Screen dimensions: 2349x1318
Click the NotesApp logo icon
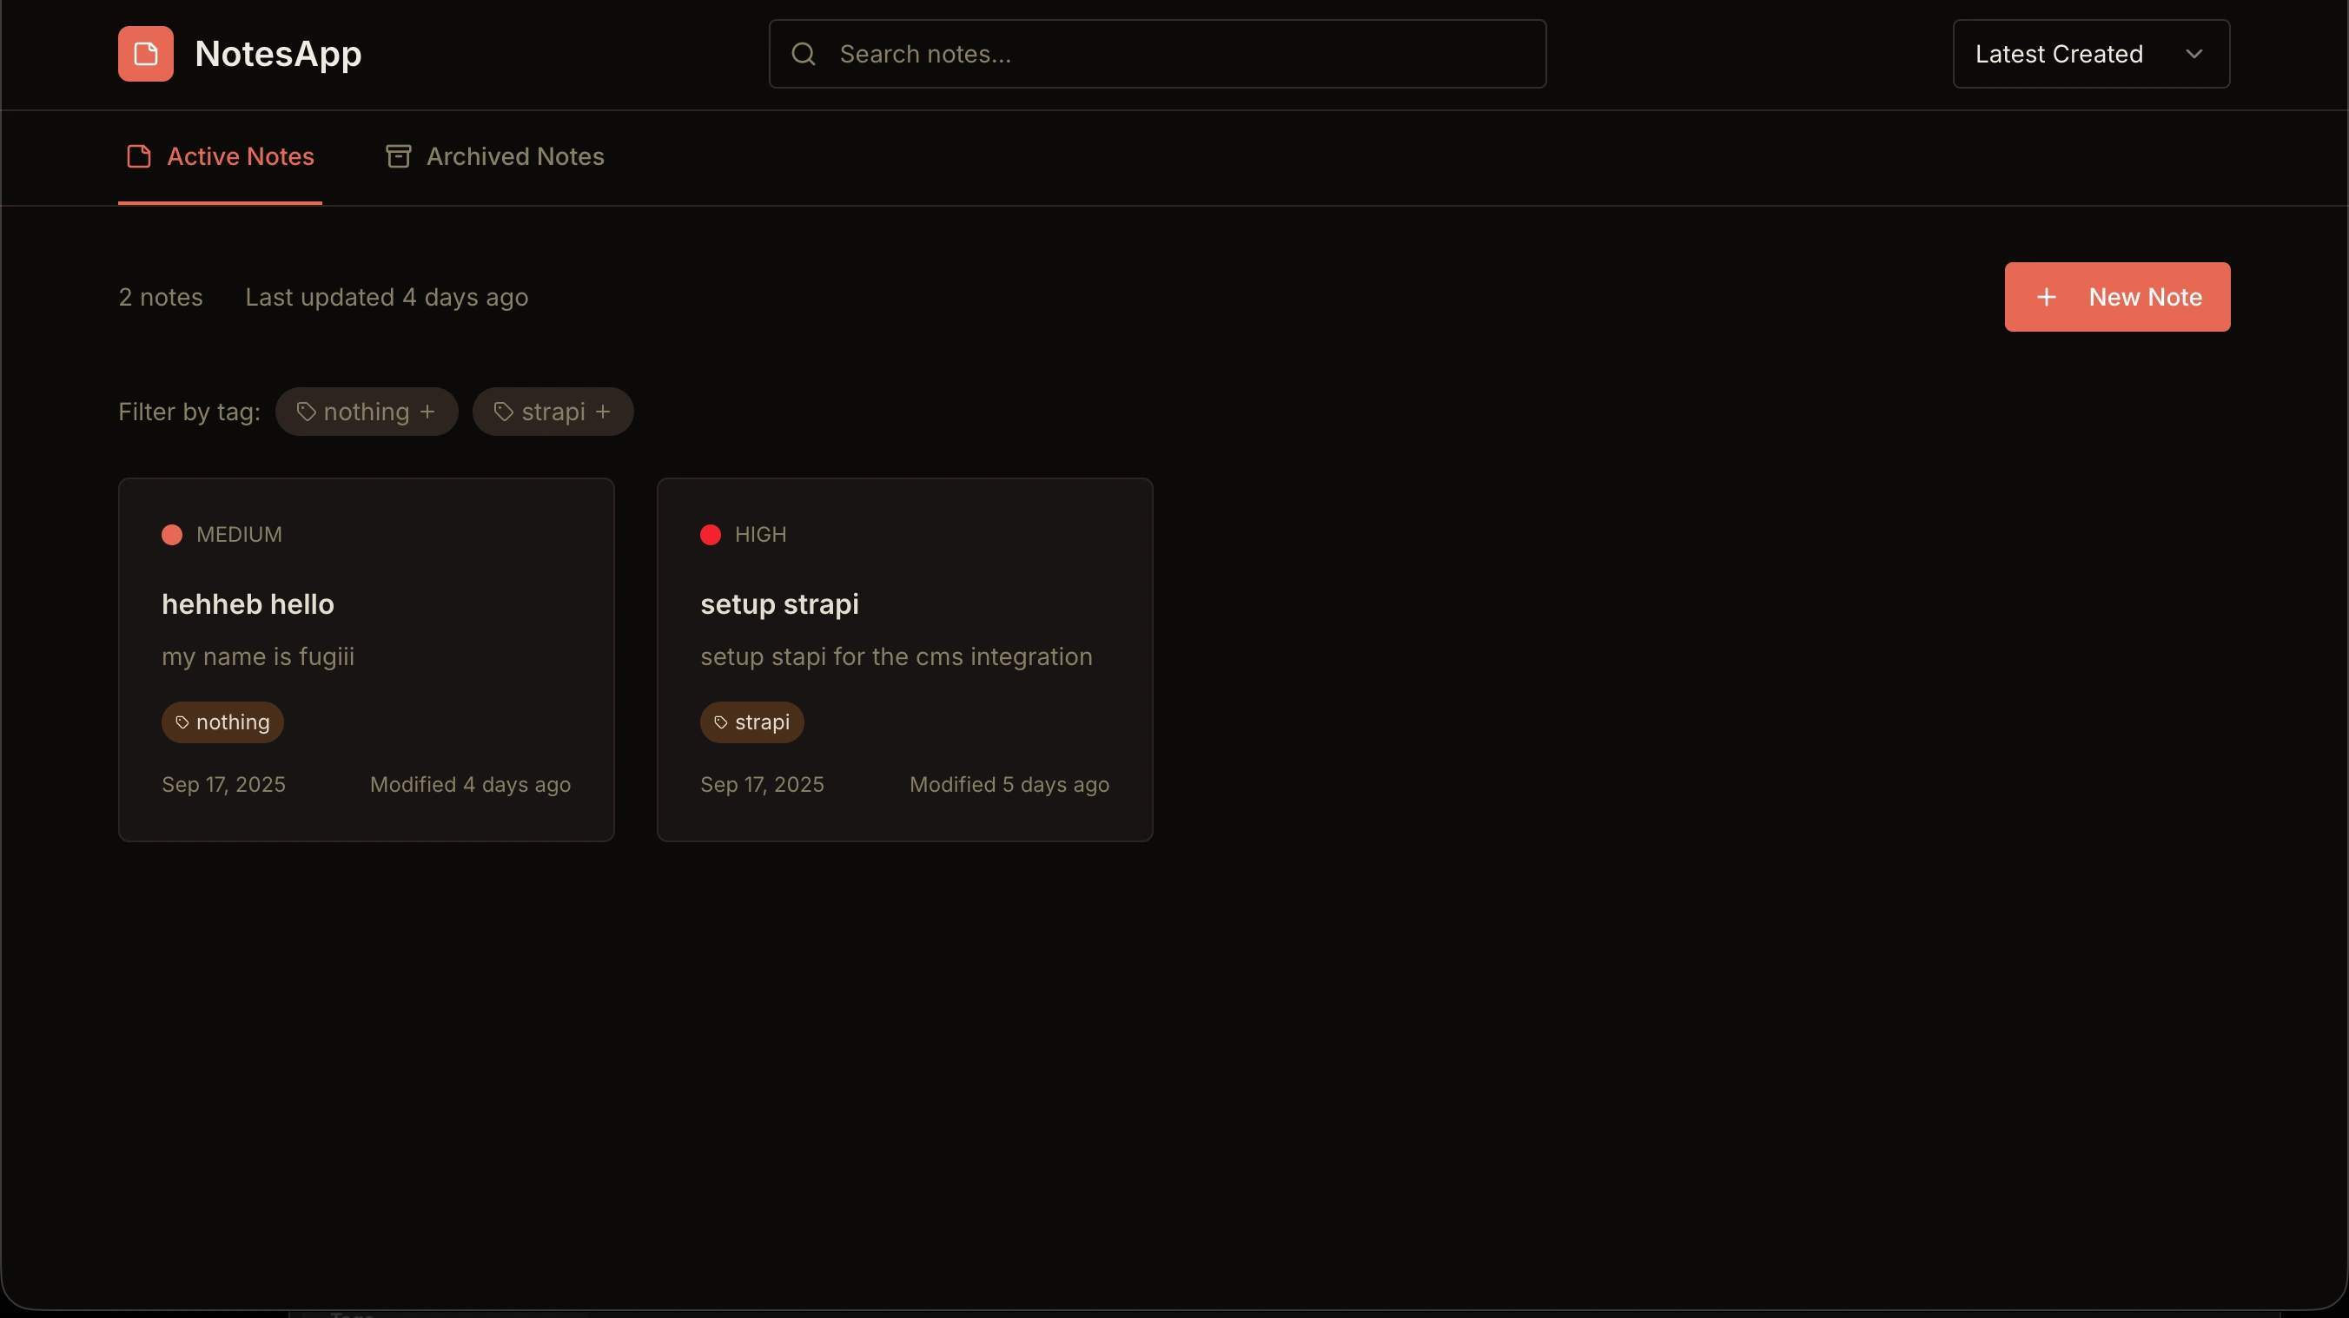pyautogui.click(x=145, y=54)
